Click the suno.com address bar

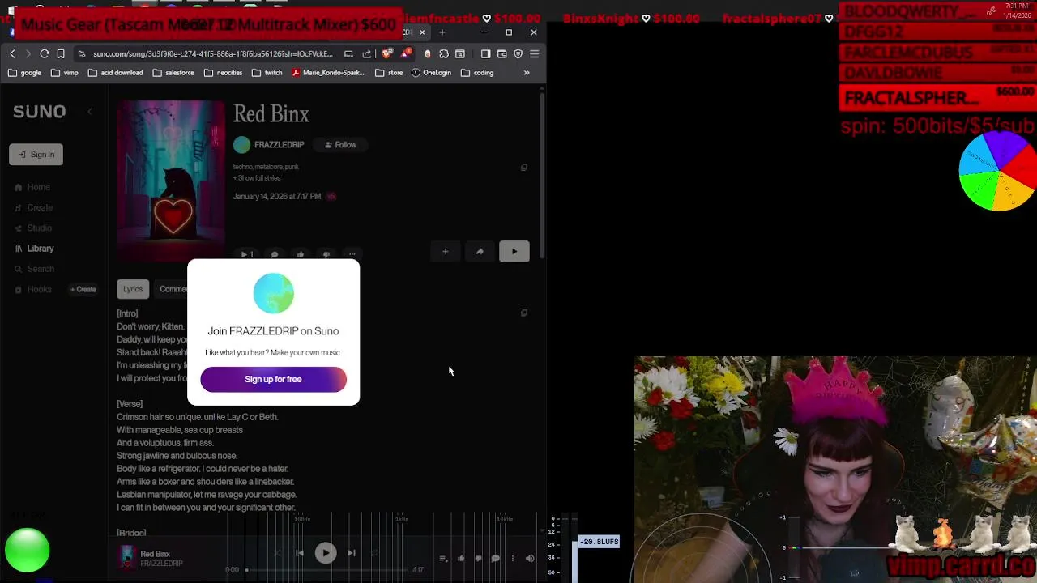click(212, 53)
